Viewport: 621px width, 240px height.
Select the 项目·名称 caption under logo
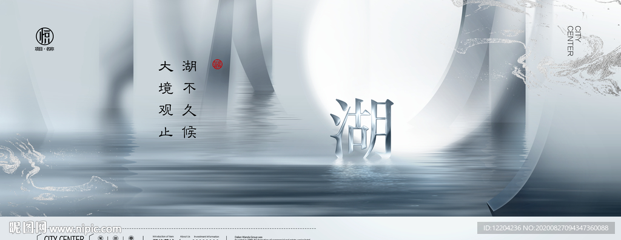coord(45,49)
